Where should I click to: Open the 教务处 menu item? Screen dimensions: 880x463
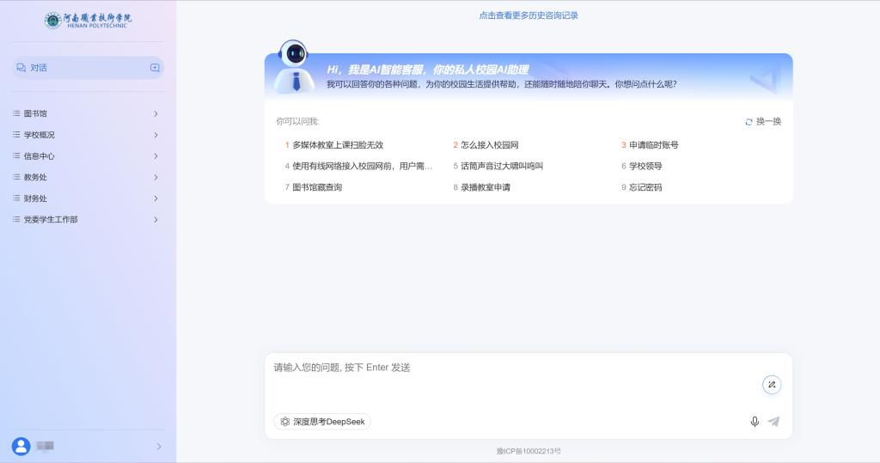(x=88, y=177)
